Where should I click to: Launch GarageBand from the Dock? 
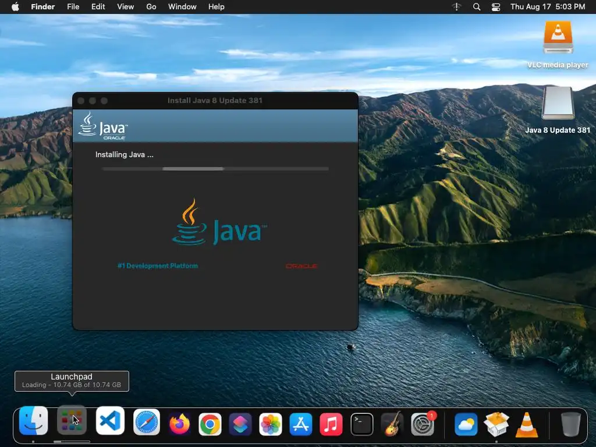pos(392,424)
